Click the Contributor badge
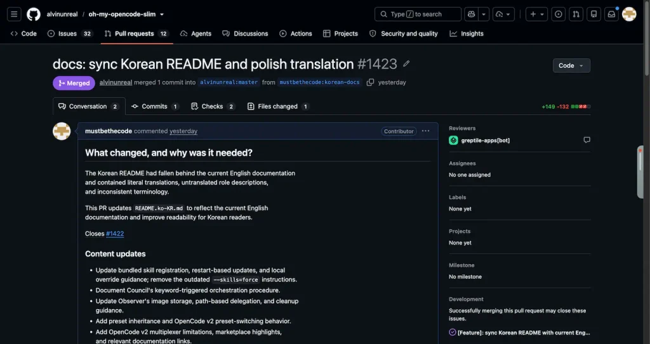This screenshot has width=650, height=344. (x=399, y=131)
